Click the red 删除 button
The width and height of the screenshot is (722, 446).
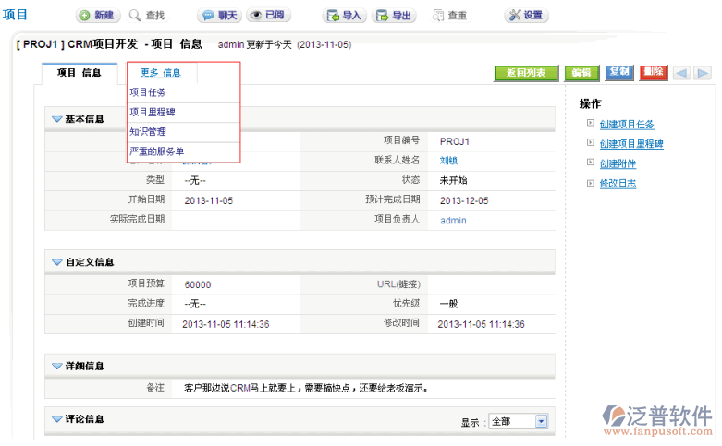(653, 73)
